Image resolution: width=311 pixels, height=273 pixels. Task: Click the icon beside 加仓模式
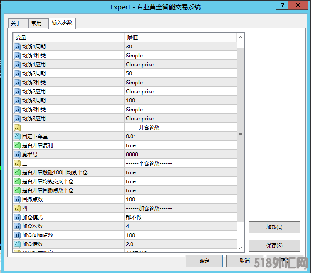tap(17, 217)
